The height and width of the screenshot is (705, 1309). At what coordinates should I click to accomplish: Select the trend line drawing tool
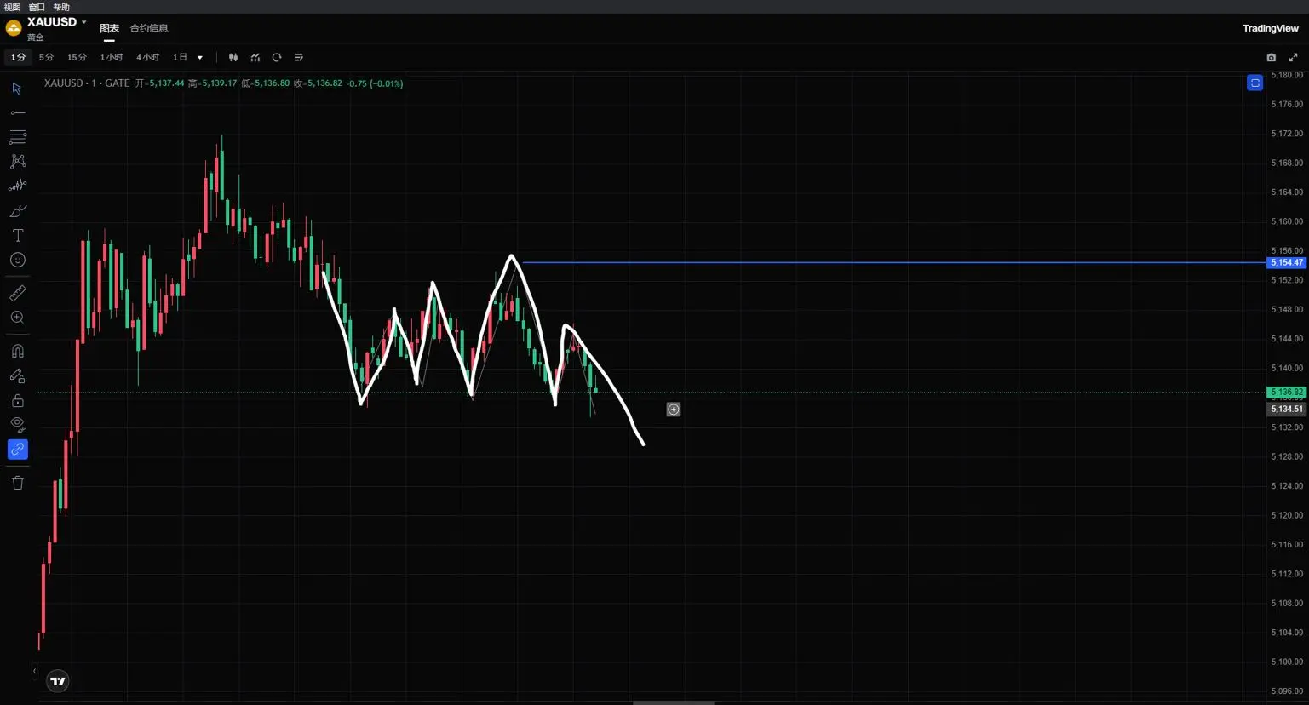point(17,112)
